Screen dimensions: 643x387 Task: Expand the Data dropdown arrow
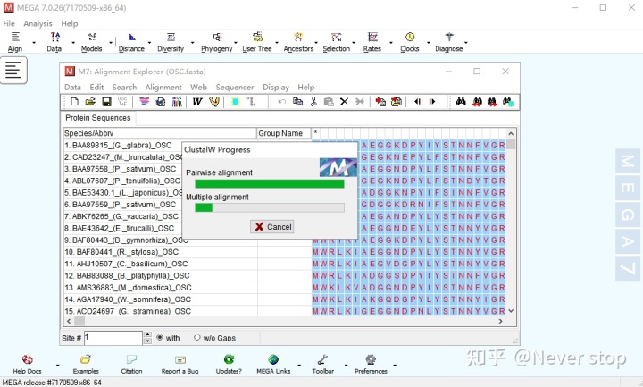click(x=73, y=42)
